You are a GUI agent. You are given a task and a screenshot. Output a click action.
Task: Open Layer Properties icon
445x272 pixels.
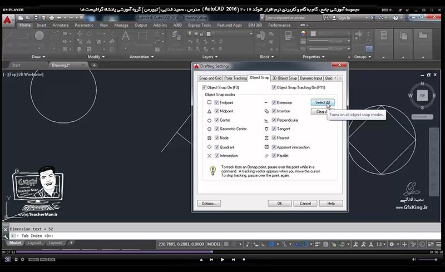(176, 36)
